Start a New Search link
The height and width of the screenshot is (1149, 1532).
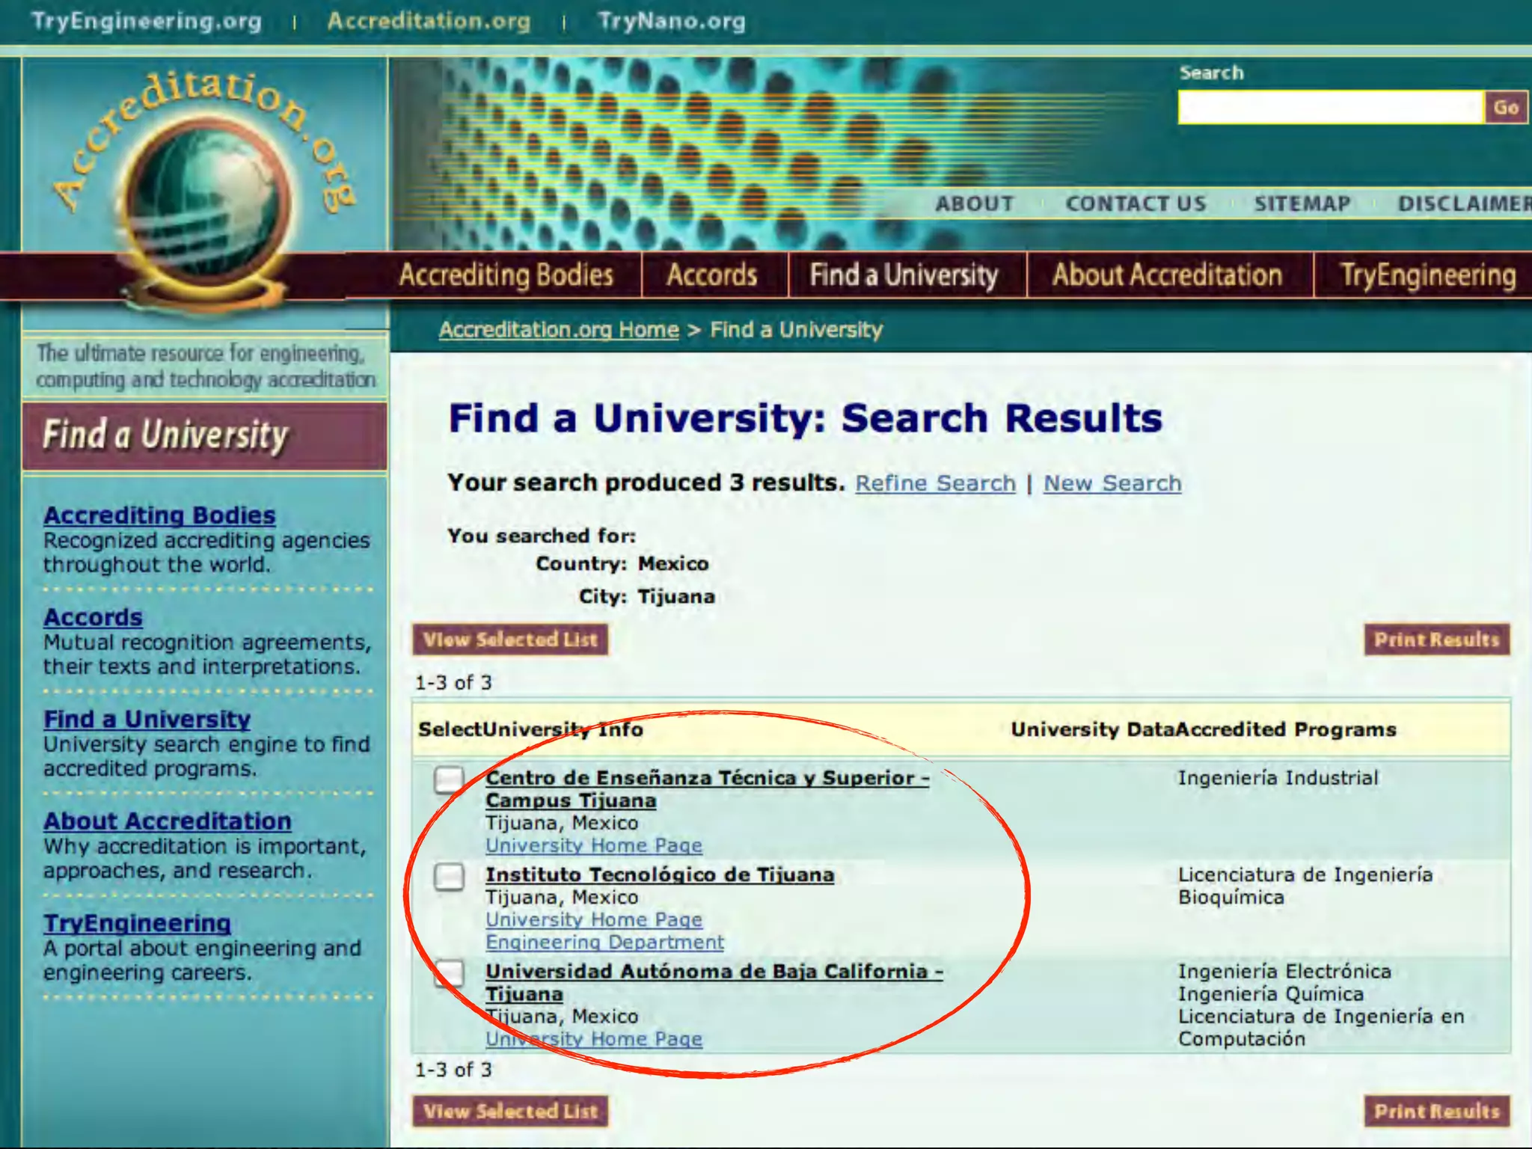(x=1112, y=483)
